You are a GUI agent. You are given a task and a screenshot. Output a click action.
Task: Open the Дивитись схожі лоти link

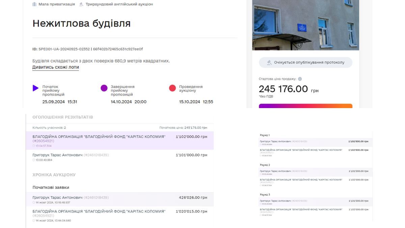point(56,68)
